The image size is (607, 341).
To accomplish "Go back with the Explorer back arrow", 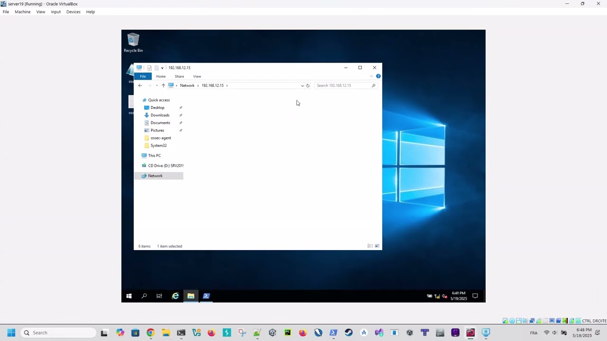I will (x=140, y=86).
